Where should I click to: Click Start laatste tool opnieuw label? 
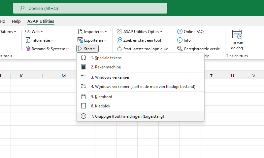coord(146,49)
